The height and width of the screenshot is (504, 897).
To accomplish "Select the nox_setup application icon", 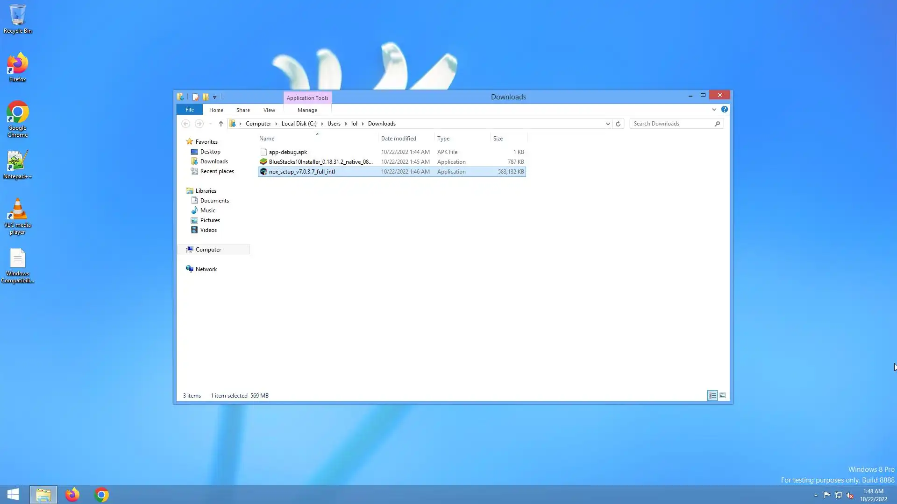I will click(x=263, y=172).
